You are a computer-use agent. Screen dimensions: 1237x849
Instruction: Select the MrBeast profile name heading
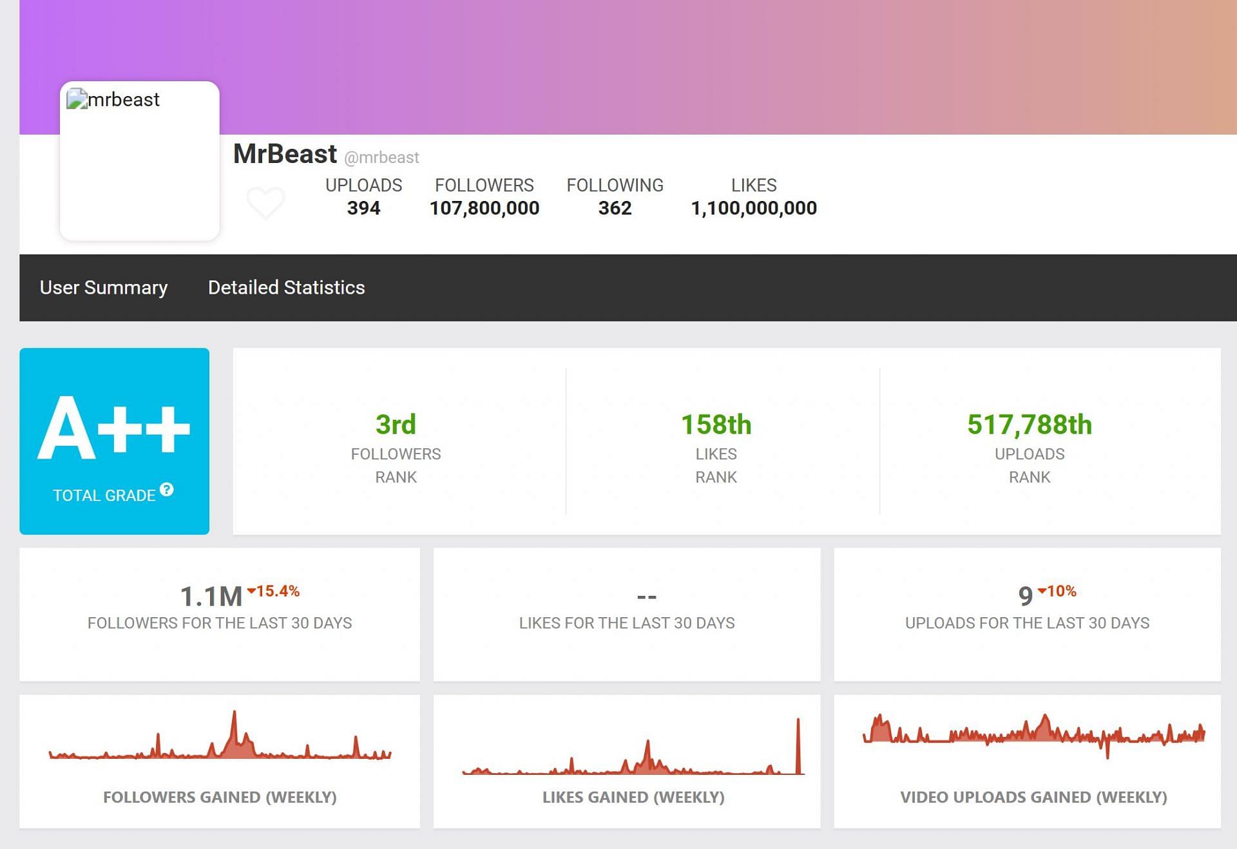[x=285, y=154]
